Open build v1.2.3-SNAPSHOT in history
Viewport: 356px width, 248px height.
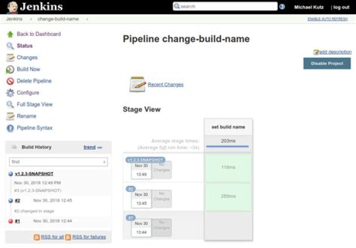point(34,174)
